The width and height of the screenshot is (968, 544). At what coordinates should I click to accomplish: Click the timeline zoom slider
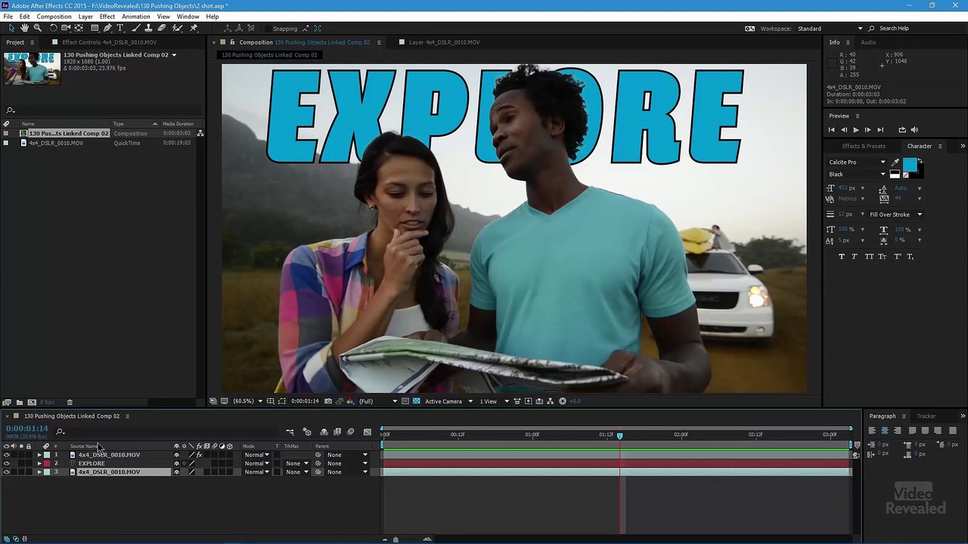[396, 539]
